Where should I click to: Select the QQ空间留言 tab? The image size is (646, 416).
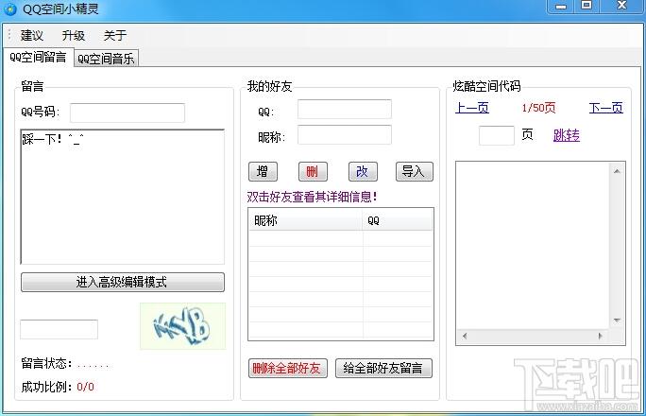coord(38,57)
